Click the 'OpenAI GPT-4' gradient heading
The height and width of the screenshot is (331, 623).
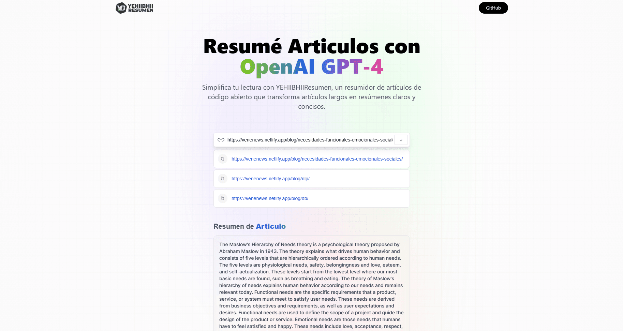click(312, 67)
